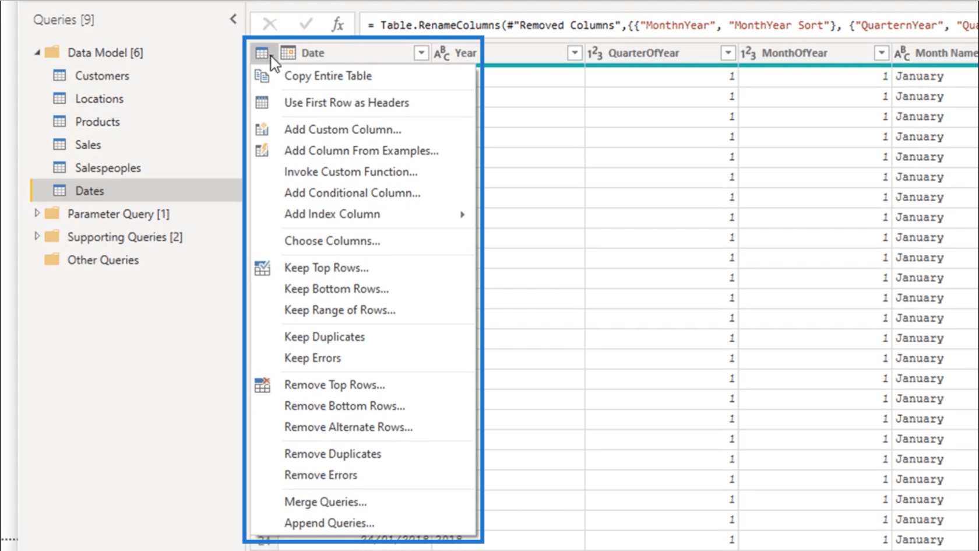
Task: Click the Month Name column header
Action: [x=946, y=53]
